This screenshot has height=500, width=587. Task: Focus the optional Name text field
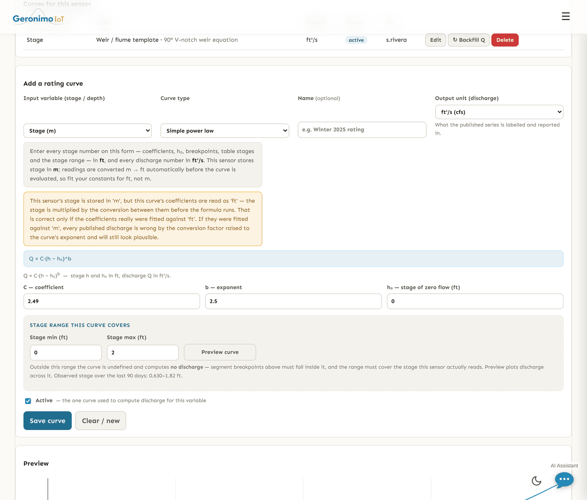coord(362,130)
